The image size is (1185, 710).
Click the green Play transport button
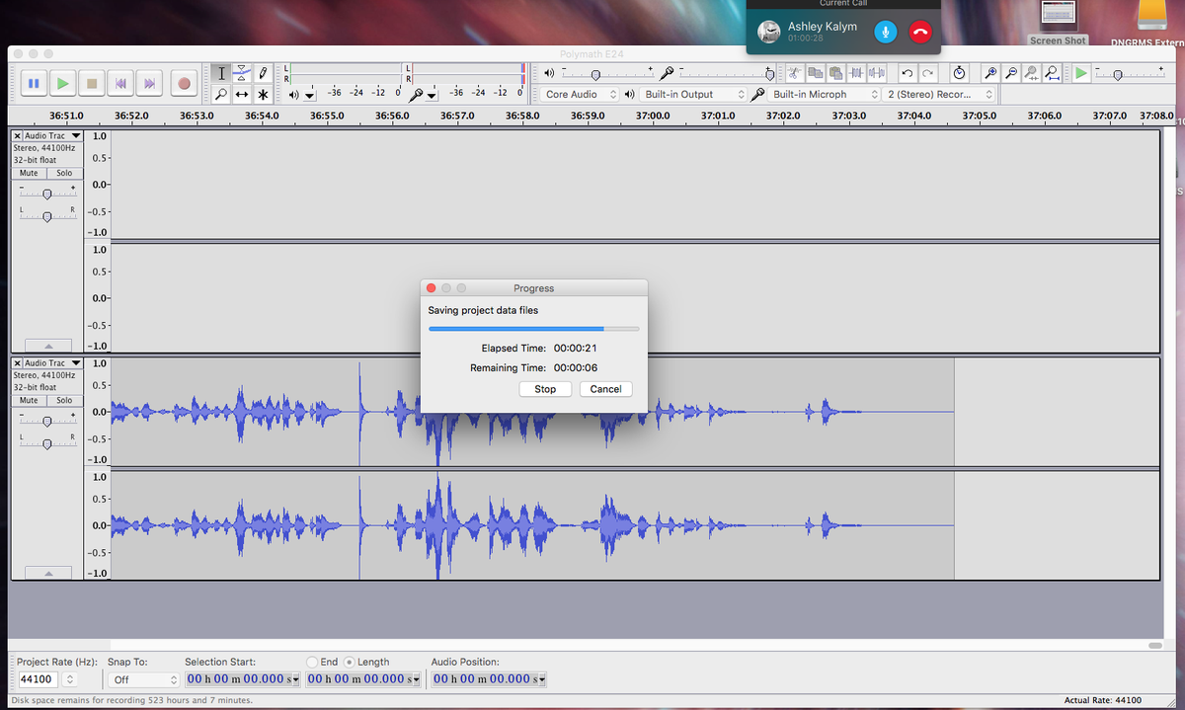coord(62,84)
